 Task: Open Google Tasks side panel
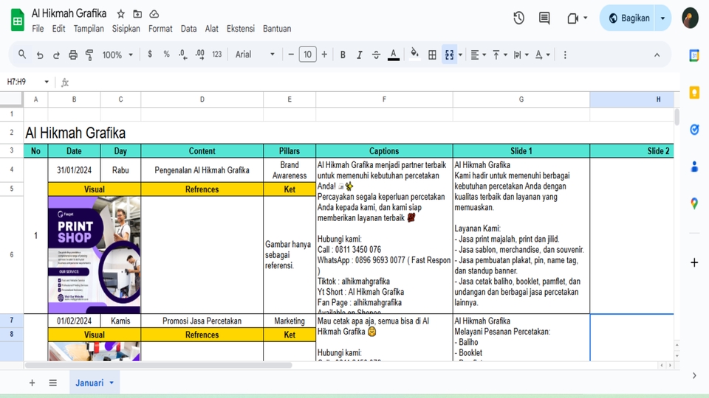pyautogui.click(x=694, y=130)
